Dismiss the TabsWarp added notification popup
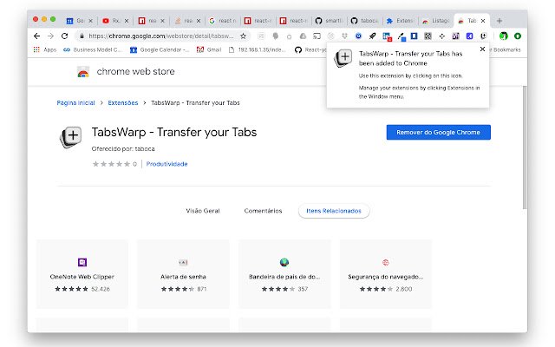 482,49
